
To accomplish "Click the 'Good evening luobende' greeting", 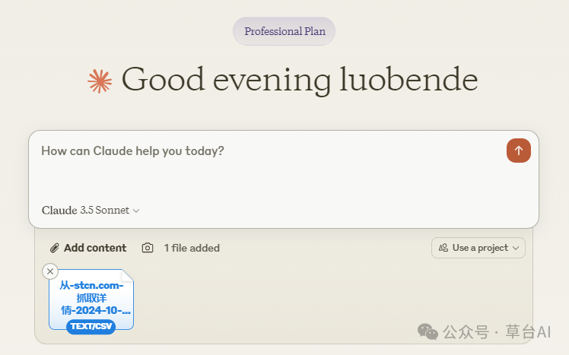I will click(300, 80).
